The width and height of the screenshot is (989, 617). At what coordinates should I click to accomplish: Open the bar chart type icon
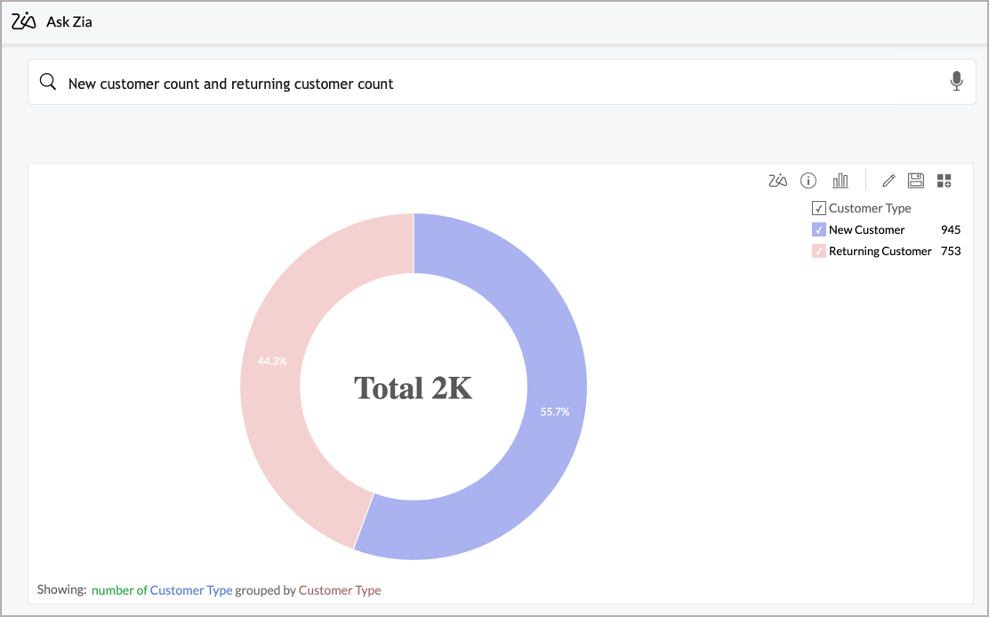click(x=840, y=180)
